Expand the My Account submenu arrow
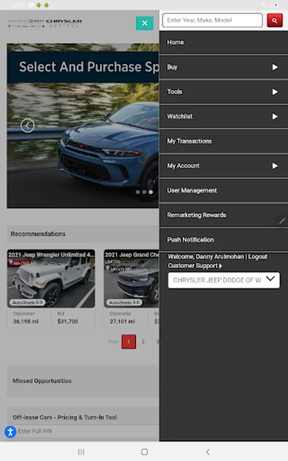The image size is (288, 461). (275, 166)
